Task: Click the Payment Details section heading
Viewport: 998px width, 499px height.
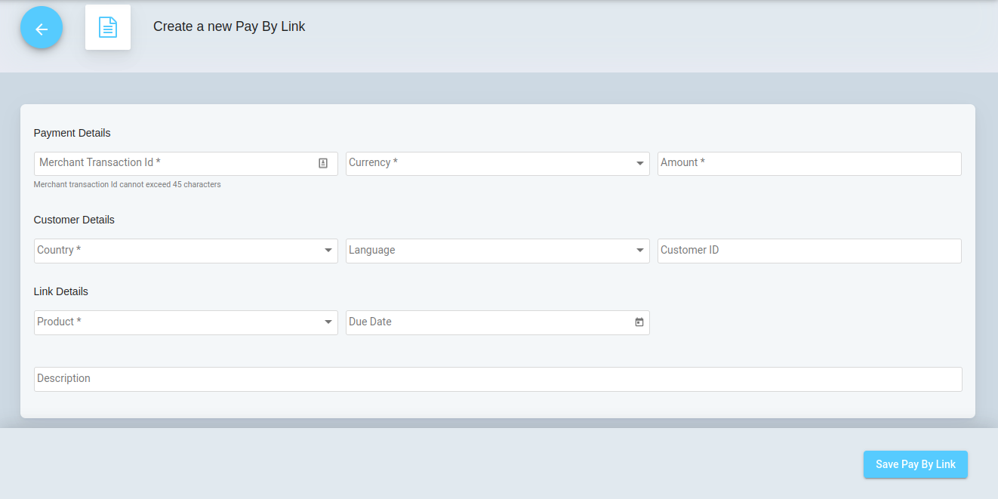Action: coord(72,133)
